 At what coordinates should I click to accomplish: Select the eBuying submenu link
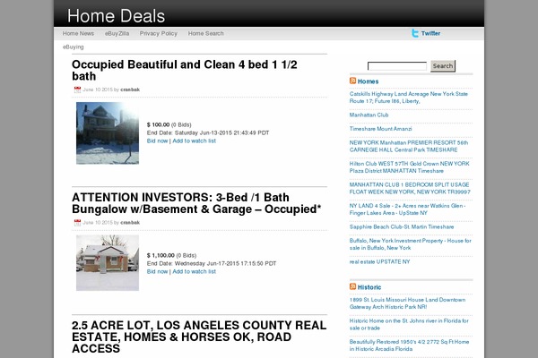click(74, 47)
